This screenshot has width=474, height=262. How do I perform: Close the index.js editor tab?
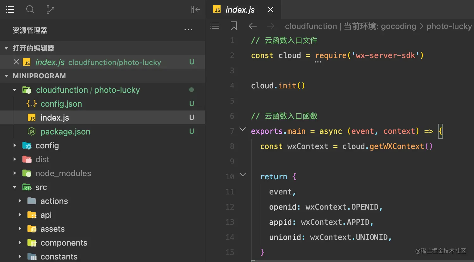click(270, 10)
